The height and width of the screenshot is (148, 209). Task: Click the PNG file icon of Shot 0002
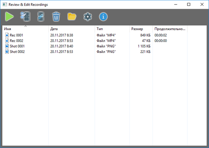tap(7, 52)
